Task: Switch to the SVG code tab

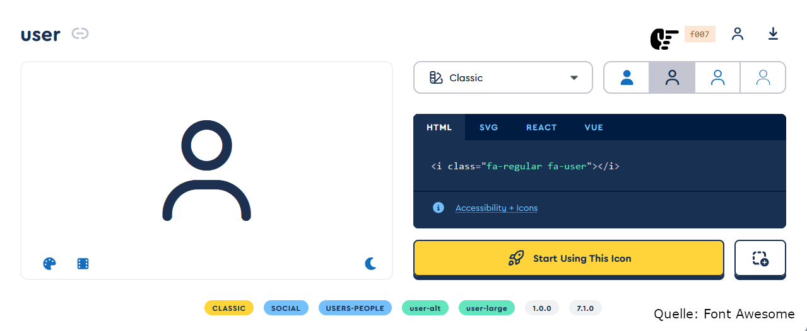Action: 488,127
